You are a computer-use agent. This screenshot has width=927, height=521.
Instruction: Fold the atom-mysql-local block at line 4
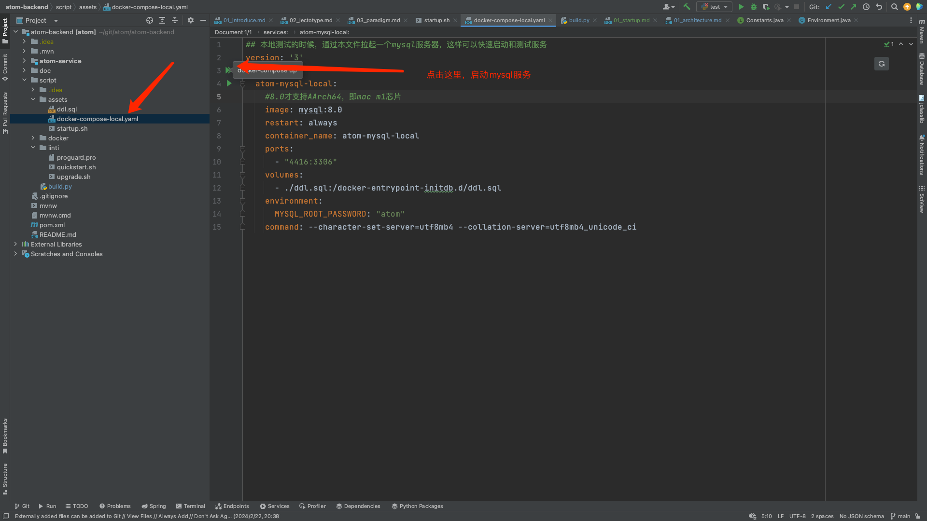click(x=243, y=84)
